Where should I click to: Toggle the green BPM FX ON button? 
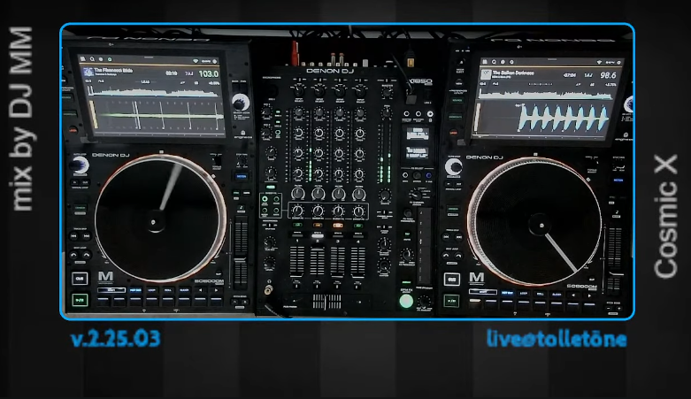coord(406,301)
